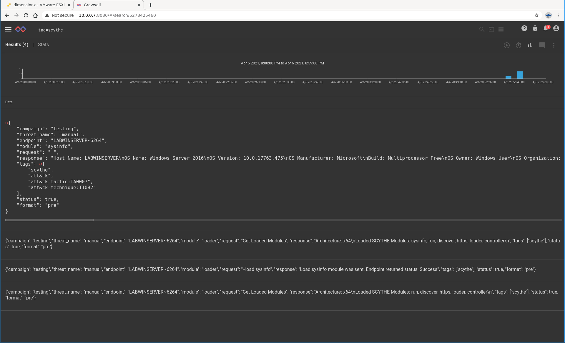
Task: Open the help question mark icon
Action: 524,28
